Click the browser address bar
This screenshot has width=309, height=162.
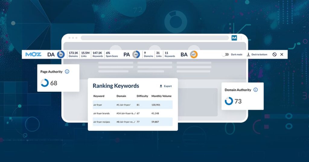click(x=155, y=38)
